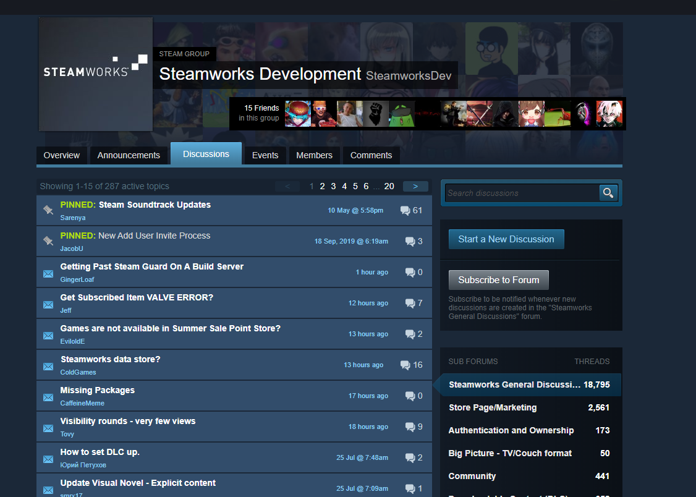Image resolution: width=696 pixels, height=497 pixels.
Task: Go to page 3 of topics
Action: pos(333,187)
